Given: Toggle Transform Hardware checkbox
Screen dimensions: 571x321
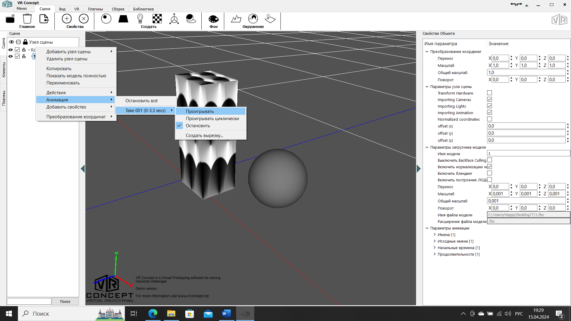Looking at the screenshot, I should [490, 93].
